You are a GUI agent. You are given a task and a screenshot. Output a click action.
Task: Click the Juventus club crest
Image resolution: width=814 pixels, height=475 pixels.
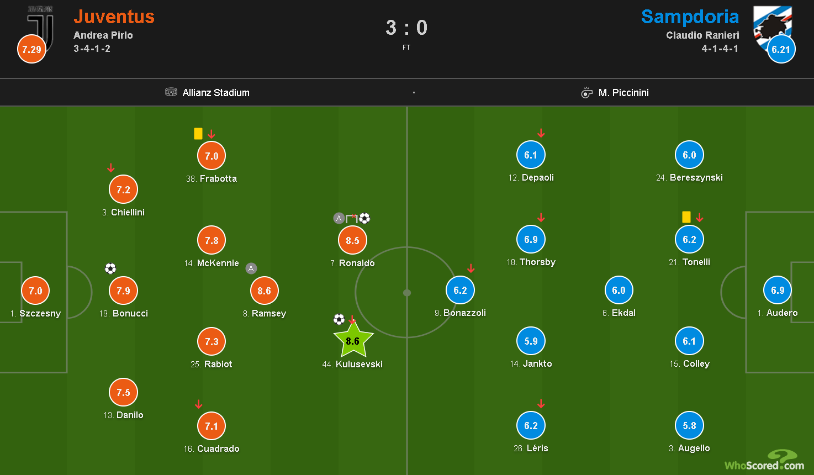point(41,28)
